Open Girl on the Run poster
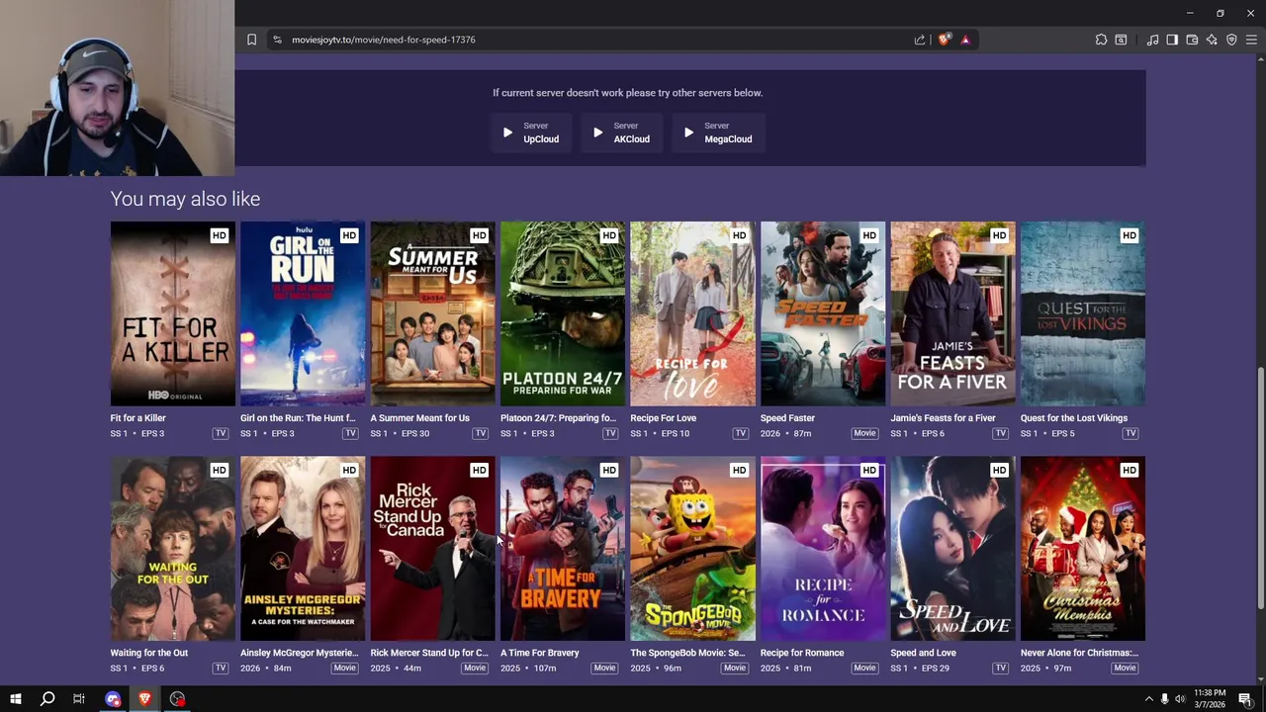Viewport: 1266px width, 712px height. tap(303, 313)
